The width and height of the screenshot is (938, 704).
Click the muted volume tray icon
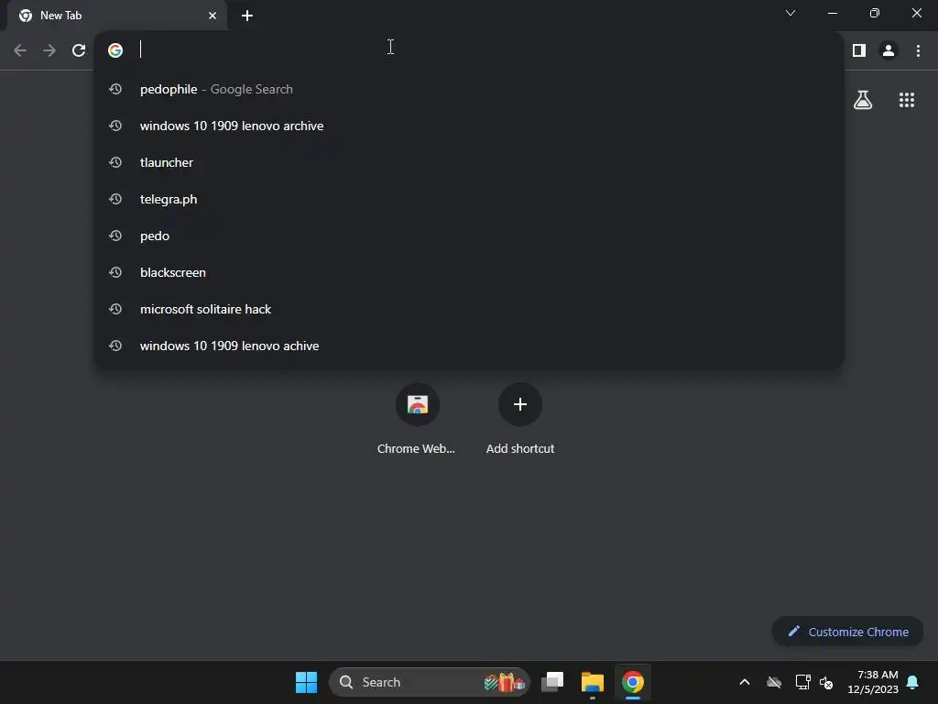826,682
